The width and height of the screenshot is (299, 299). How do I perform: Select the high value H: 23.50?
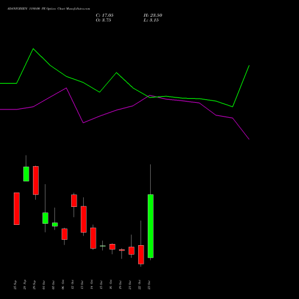pos(152,16)
